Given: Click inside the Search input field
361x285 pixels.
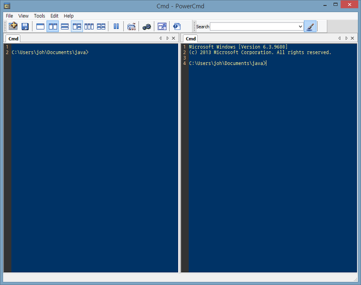Looking at the screenshot, I should click(x=254, y=27).
